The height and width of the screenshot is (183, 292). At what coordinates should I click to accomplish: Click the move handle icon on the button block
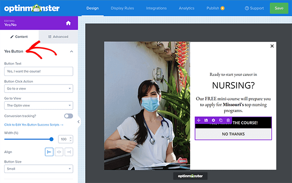coord(199,120)
